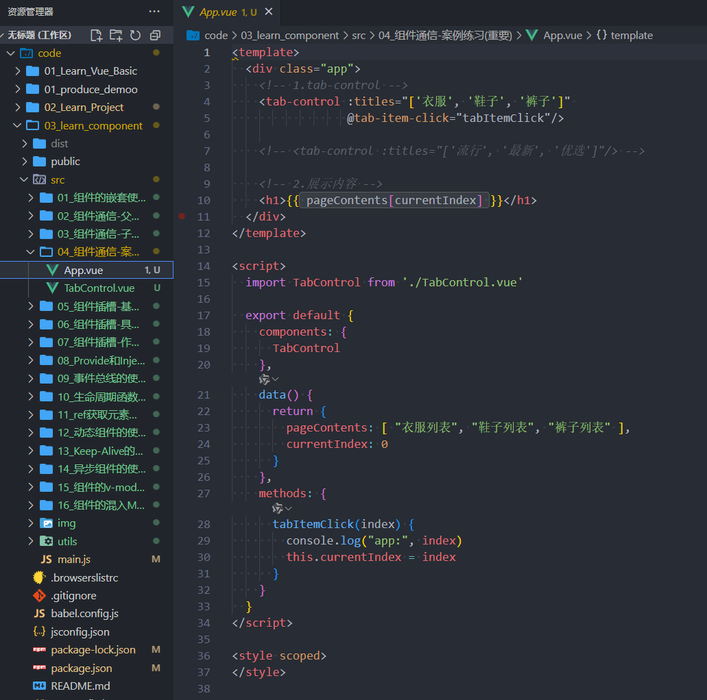Click the markdown icon of README.md
Image resolution: width=707 pixels, height=700 pixels.
pyautogui.click(x=39, y=686)
